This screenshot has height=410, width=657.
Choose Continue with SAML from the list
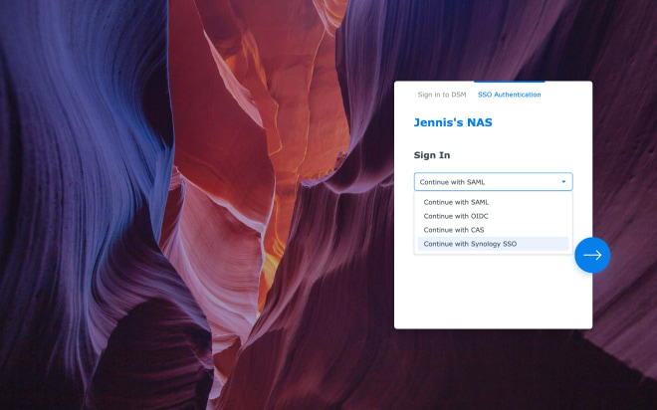click(456, 202)
